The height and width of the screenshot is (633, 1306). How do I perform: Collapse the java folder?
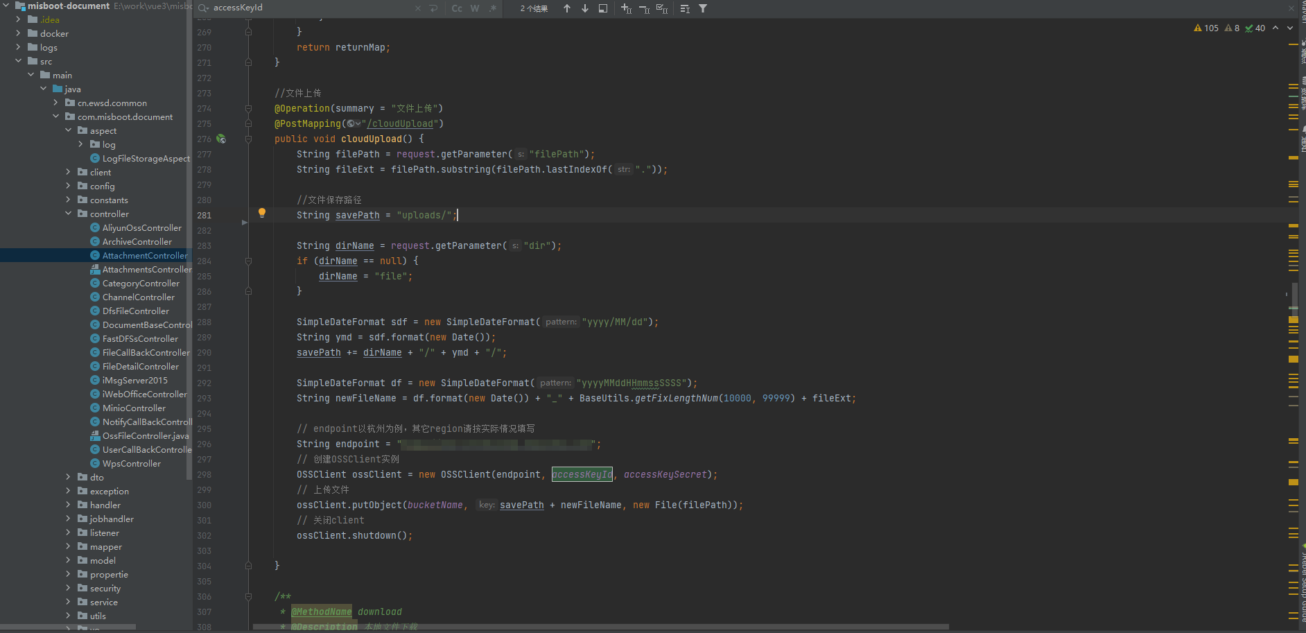43,89
